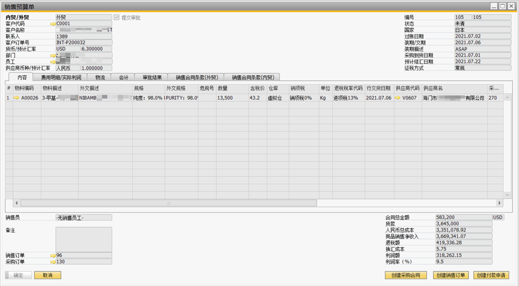Viewport: 519px width, 286px height.
Task: Click the warehouse cell 虚拟仓
Action: tap(278, 97)
